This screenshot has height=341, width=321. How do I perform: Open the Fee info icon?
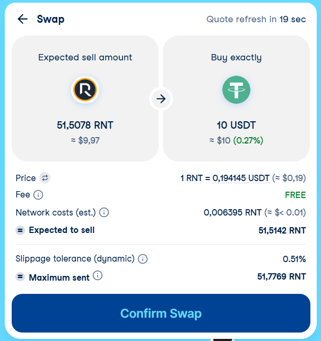(38, 195)
